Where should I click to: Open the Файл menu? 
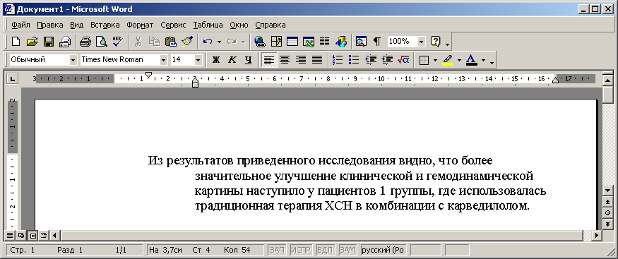(x=20, y=25)
